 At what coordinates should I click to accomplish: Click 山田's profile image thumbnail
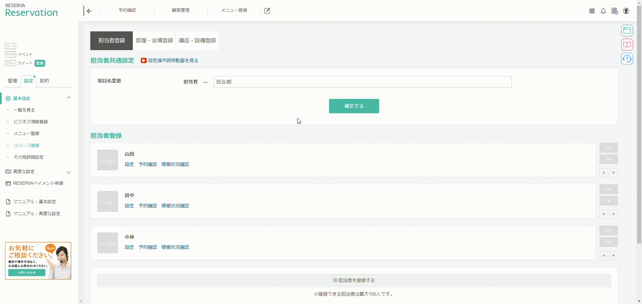point(108,160)
